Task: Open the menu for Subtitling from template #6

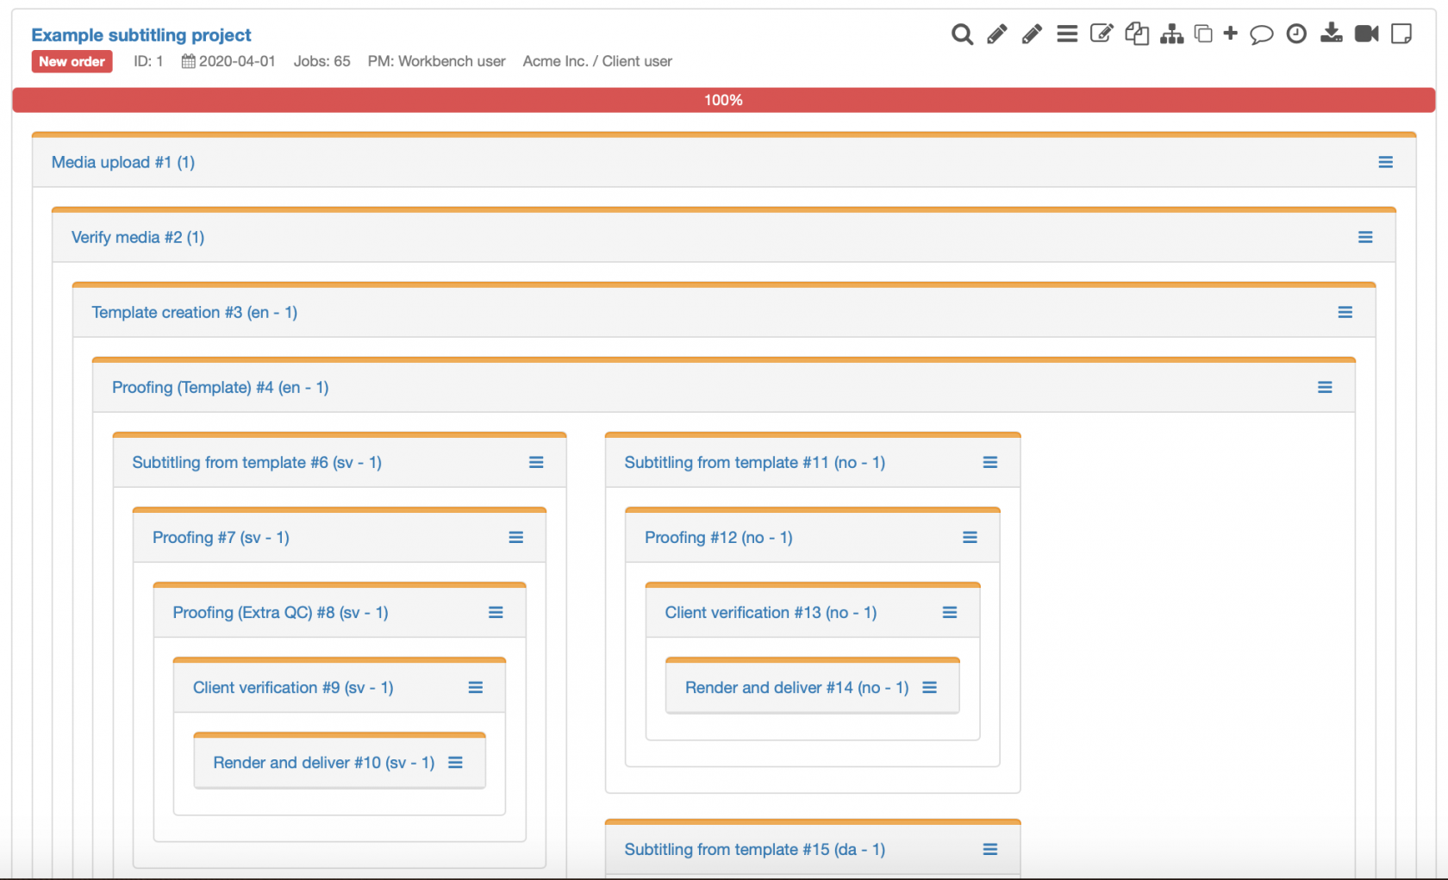Action: pyautogui.click(x=536, y=462)
